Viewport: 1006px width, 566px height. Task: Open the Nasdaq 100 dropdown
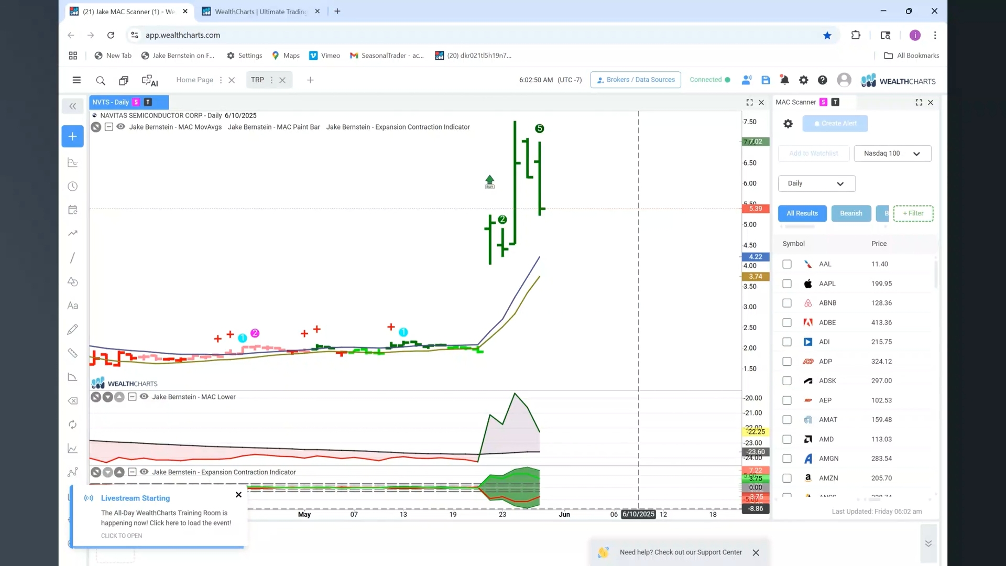coord(892,154)
